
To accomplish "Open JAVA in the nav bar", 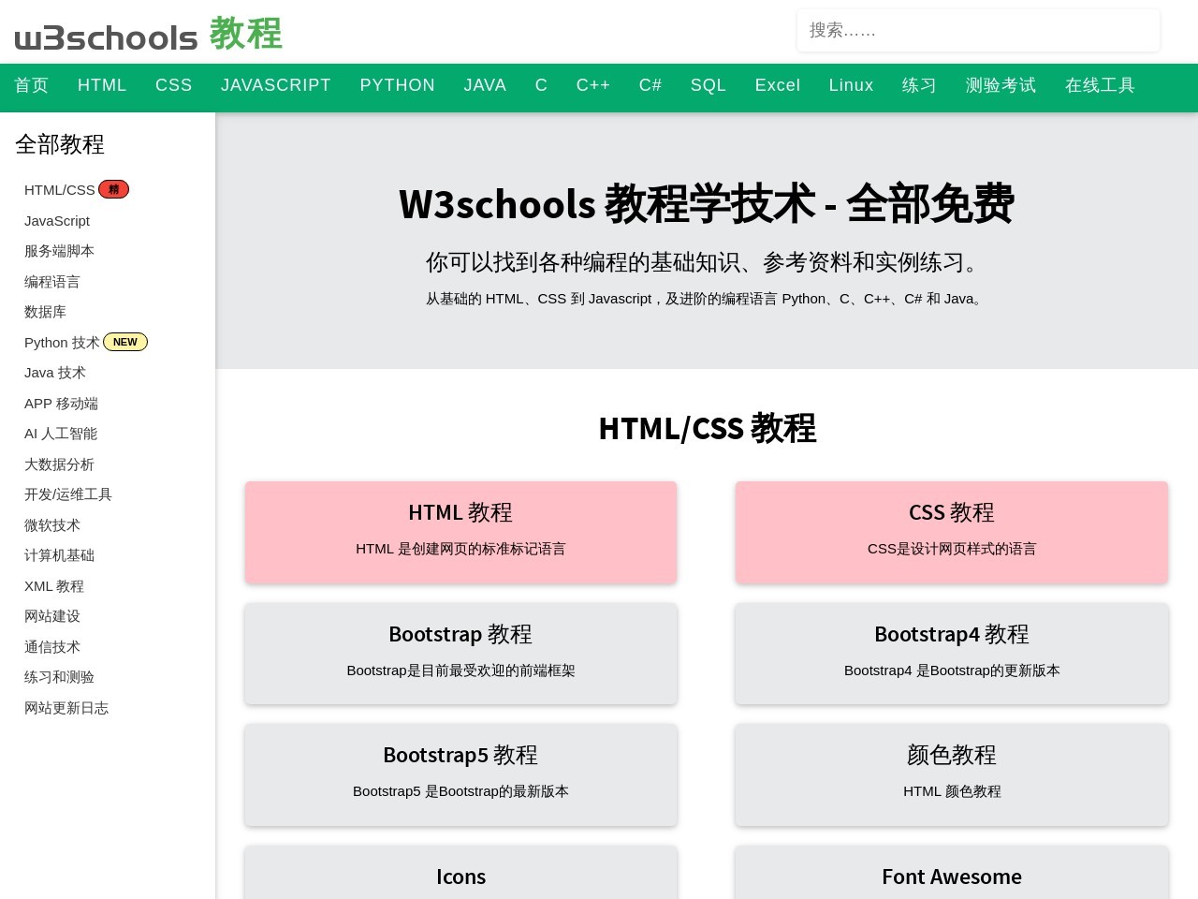I will click(485, 85).
